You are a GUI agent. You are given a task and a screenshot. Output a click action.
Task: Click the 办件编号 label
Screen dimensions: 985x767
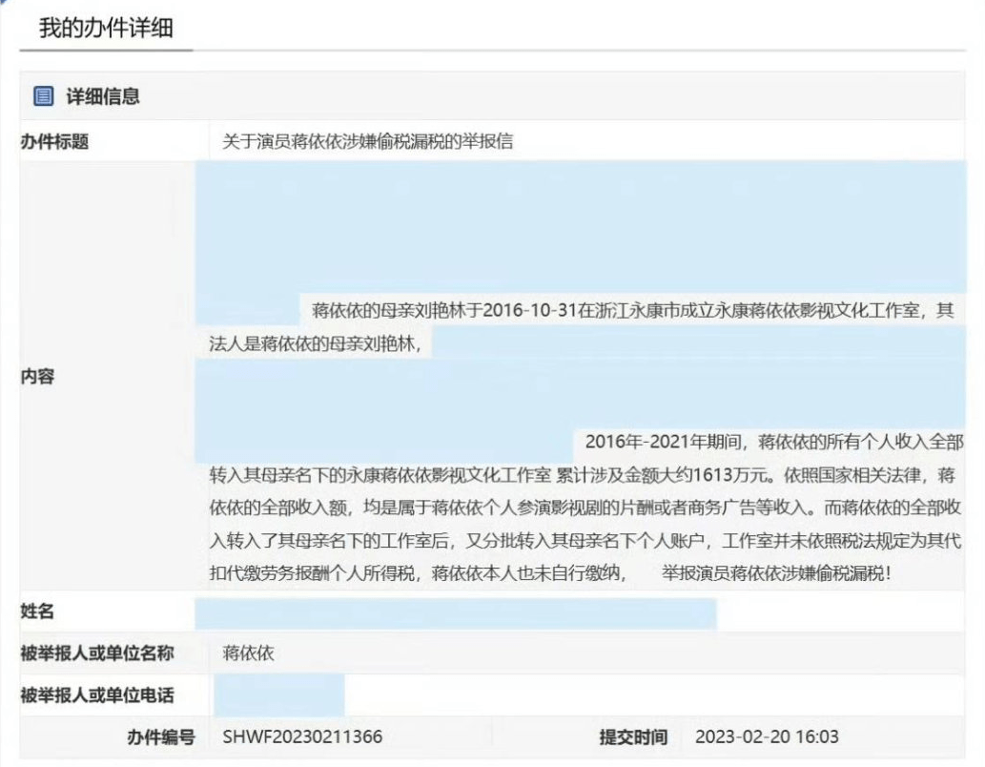(161, 737)
